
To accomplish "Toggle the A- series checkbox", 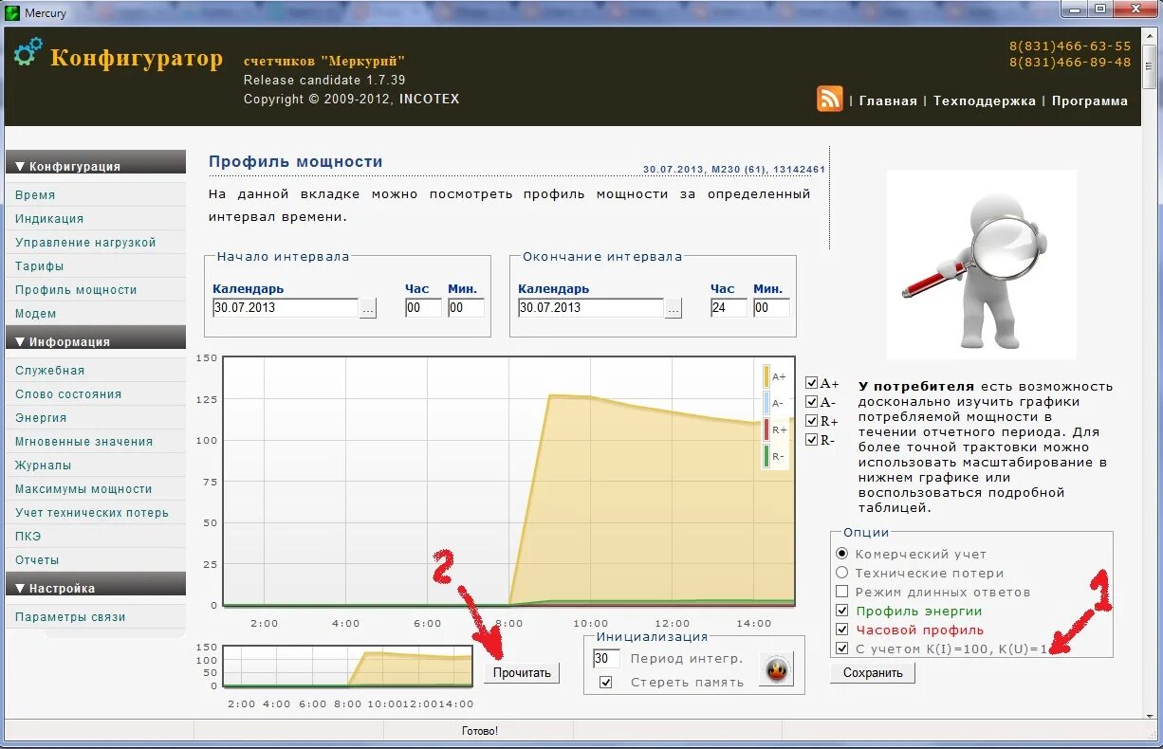I will click(811, 402).
